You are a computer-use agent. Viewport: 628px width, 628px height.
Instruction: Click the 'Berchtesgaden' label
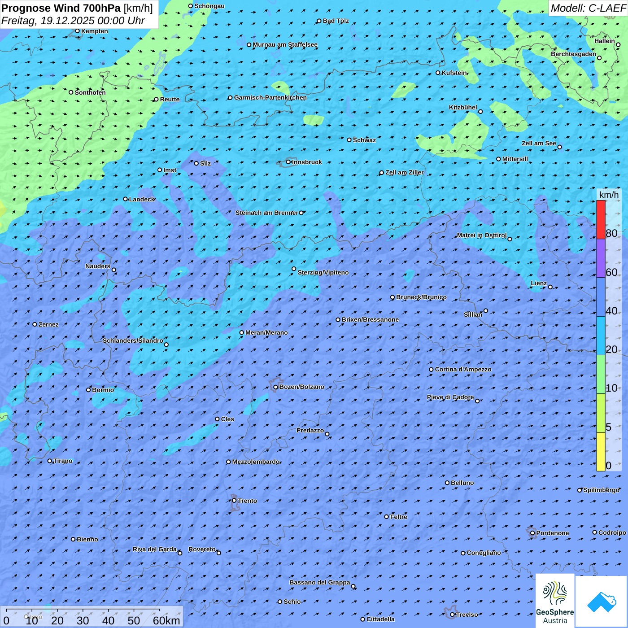pos(573,54)
